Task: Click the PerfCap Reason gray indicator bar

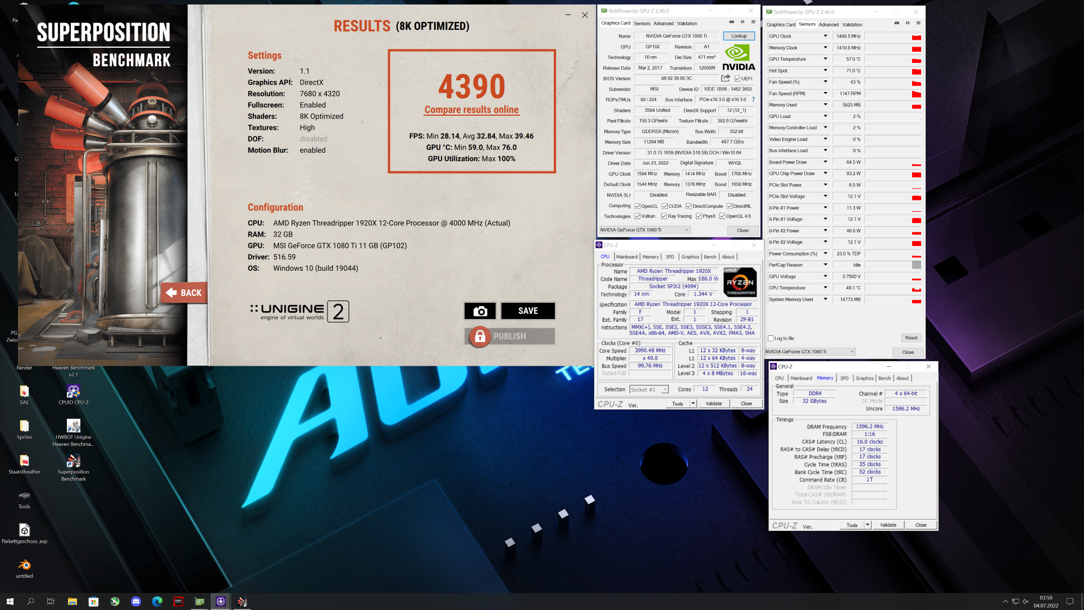Action: [916, 265]
